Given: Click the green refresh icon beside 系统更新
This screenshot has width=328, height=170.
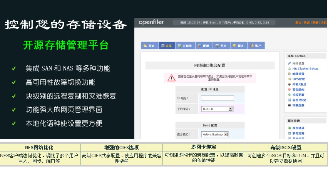Looking at the screenshot, I should coord(289,95).
